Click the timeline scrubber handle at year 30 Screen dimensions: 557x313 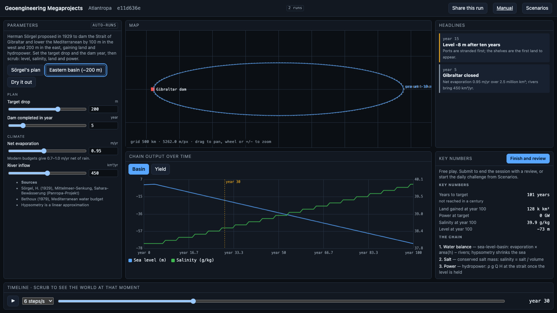click(193, 301)
